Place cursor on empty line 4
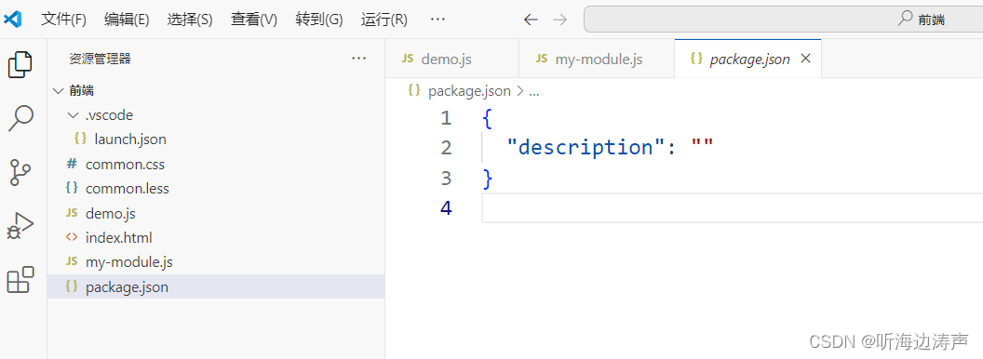Image resolution: width=983 pixels, height=359 pixels. pos(733,208)
